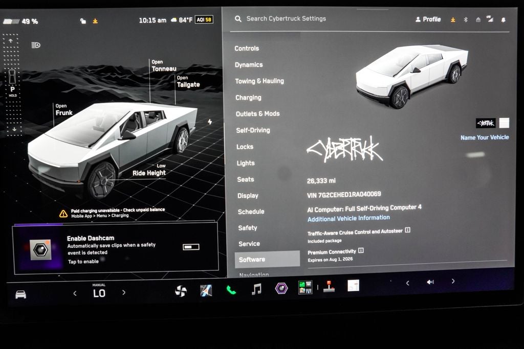Screen dimensions: 524x349
Task: Select the plain white badge style
Action: 504,123
